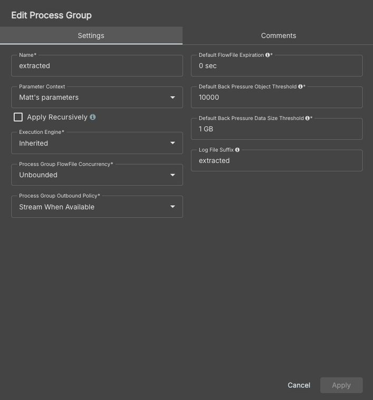
Task: Enable the Apply Recursively checkbox
Action: coord(18,117)
